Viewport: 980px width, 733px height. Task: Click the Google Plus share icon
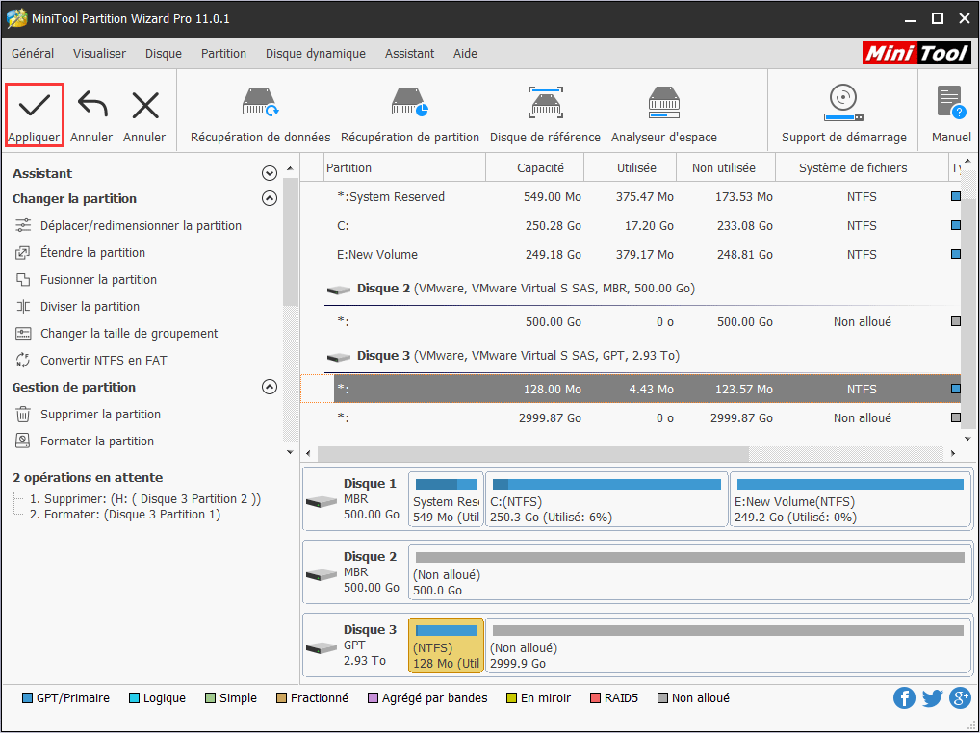click(x=960, y=698)
